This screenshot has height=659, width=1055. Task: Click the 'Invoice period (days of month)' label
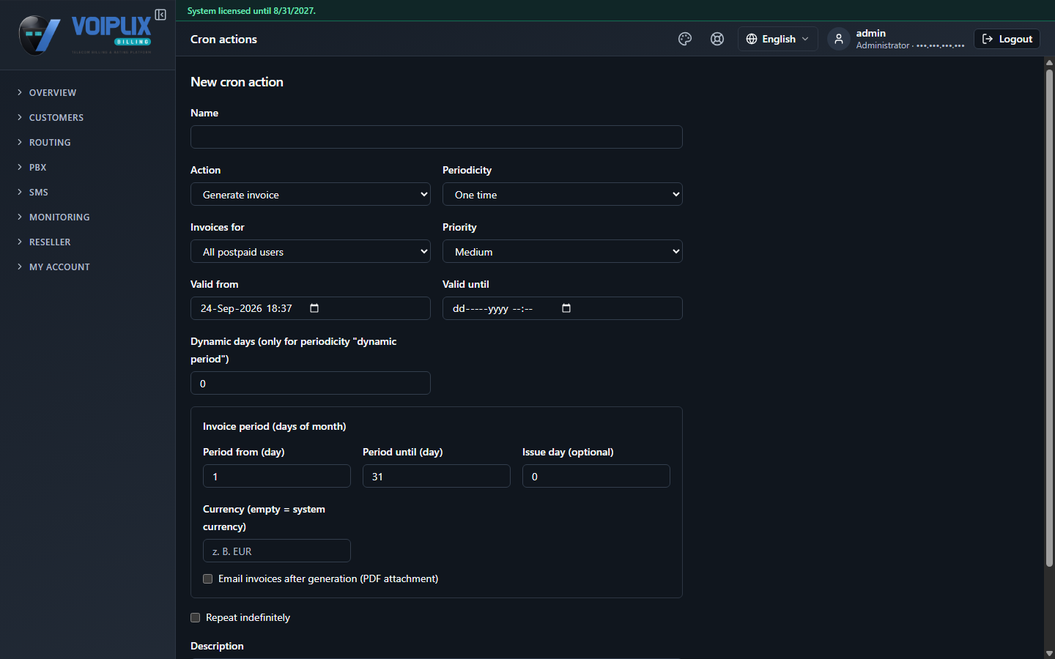click(x=275, y=426)
